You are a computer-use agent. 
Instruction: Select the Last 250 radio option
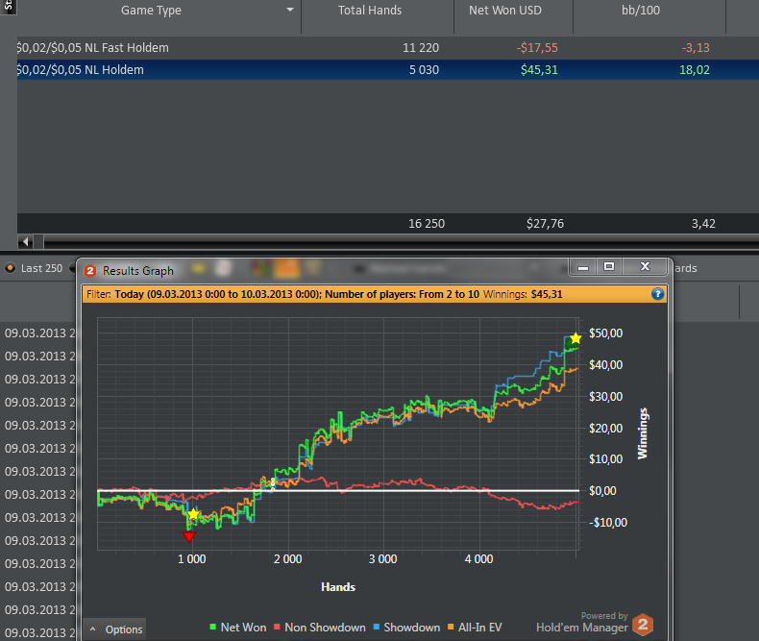[11, 268]
